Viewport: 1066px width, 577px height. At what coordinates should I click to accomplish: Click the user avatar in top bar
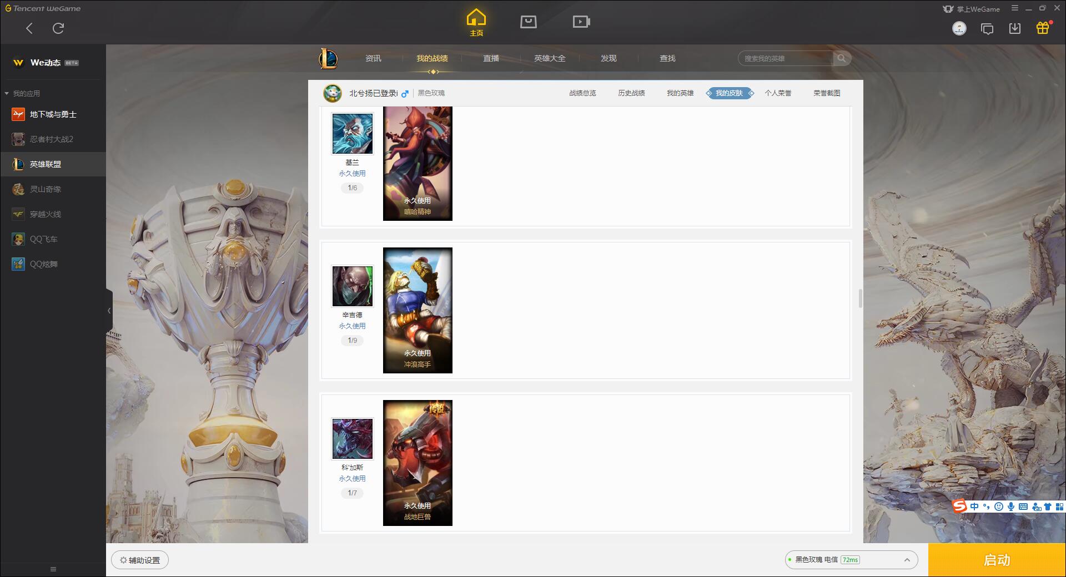click(x=959, y=28)
